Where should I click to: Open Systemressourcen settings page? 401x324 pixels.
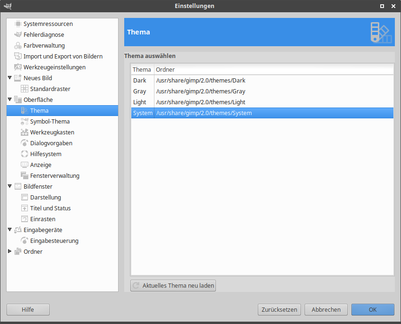click(x=48, y=24)
